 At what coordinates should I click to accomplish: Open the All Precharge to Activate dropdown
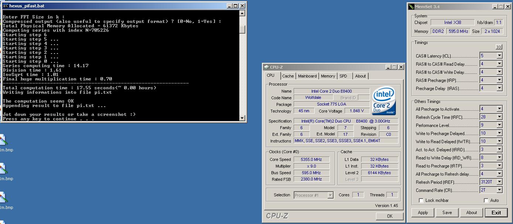[499, 109]
